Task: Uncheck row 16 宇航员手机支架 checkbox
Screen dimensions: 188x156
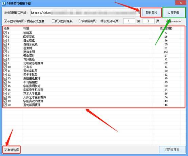Action: pos(5,90)
